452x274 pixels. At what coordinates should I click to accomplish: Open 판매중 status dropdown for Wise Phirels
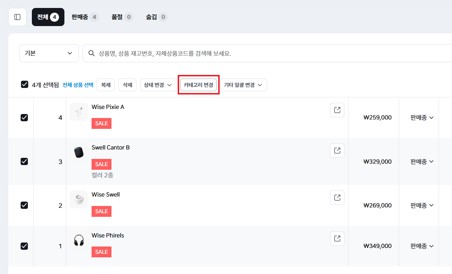422,246
